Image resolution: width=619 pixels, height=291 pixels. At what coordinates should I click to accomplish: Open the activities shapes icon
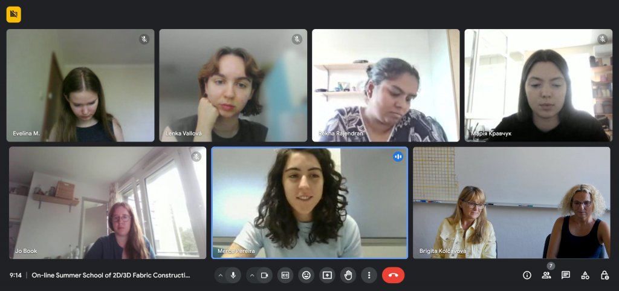point(585,275)
